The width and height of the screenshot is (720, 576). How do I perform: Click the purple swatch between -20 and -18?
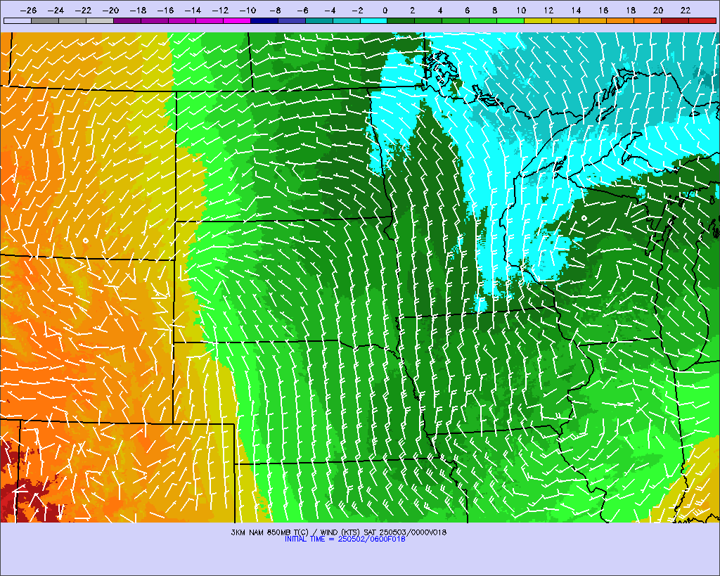(127, 20)
